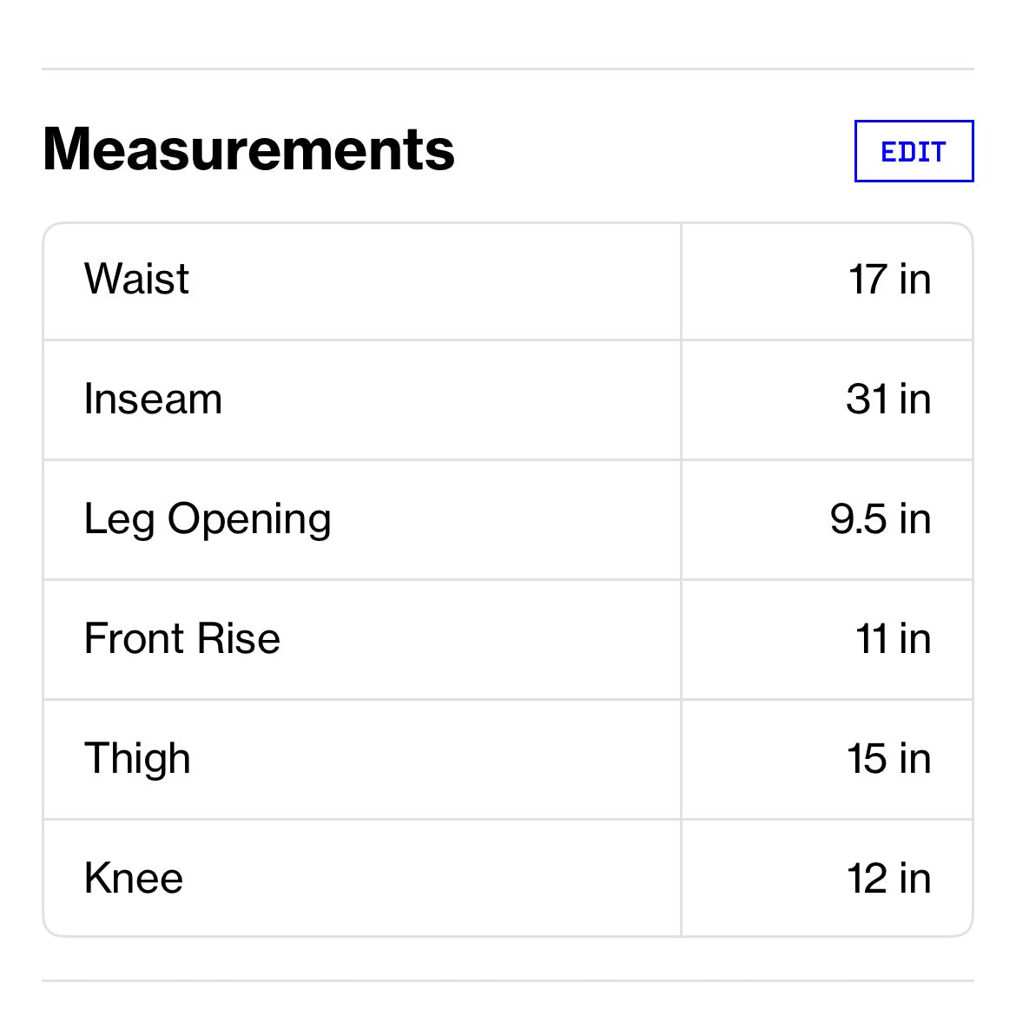Click the 15 in thigh value
This screenshot has height=1016, width=1016.
(x=888, y=759)
